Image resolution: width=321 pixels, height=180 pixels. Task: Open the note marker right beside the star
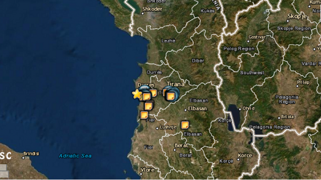pyautogui.click(x=146, y=97)
